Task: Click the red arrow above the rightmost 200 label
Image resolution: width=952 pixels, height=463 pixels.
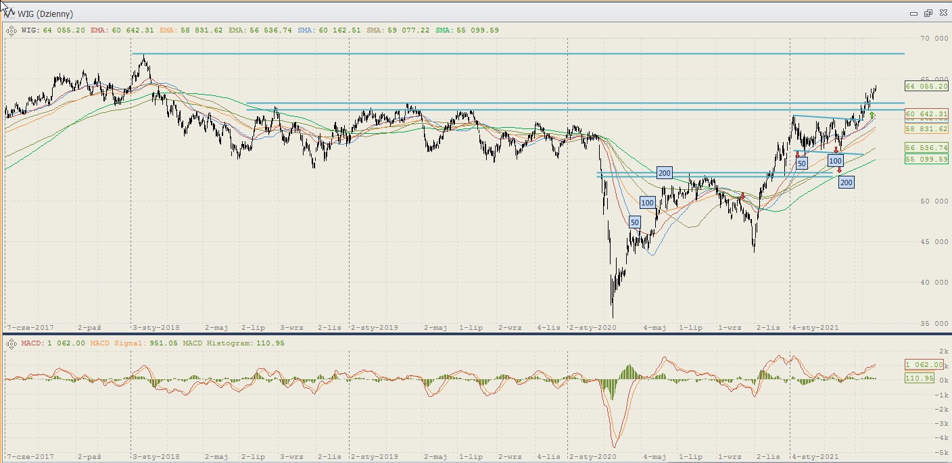Action: pyautogui.click(x=840, y=170)
